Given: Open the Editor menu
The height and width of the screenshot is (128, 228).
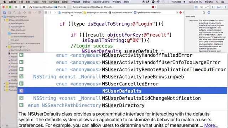Looking at the screenshot, I should pos(65,2).
